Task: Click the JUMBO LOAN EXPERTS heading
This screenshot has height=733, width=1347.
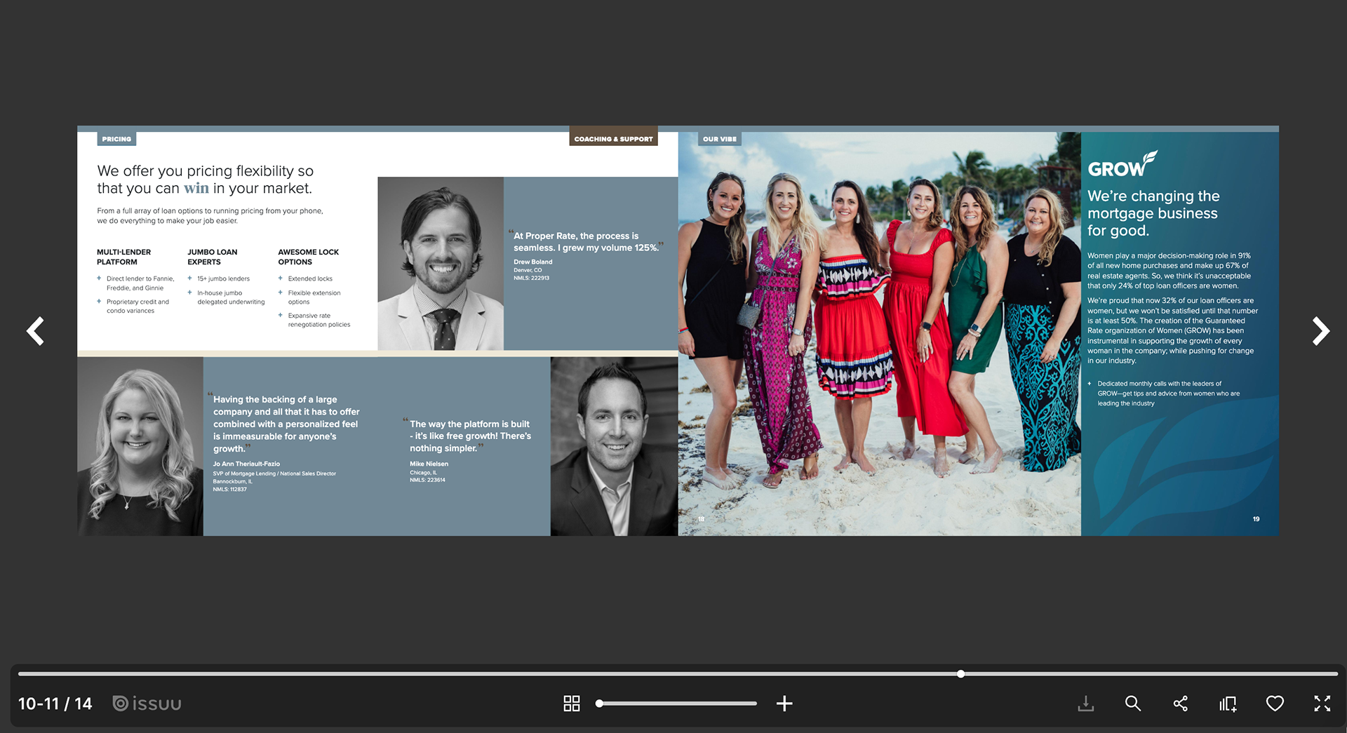Action: coord(212,257)
